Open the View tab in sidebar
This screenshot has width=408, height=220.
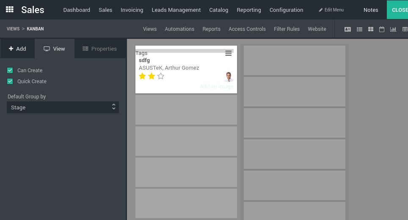54,49
